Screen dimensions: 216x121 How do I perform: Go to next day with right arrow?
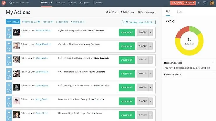(154, 22)
